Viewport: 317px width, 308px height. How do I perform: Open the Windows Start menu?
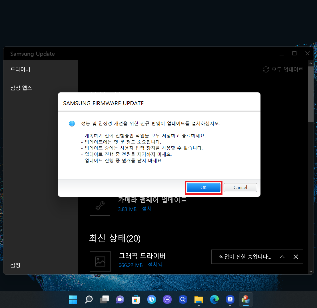73,299
